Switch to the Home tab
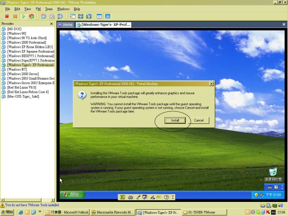Screen dimensions: 288x216 [x=66, y=25]
